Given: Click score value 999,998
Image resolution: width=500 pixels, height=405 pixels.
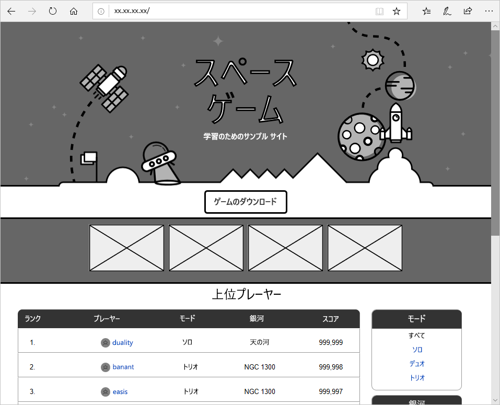Looking at the screenshot, I should [x=331, y=367].
